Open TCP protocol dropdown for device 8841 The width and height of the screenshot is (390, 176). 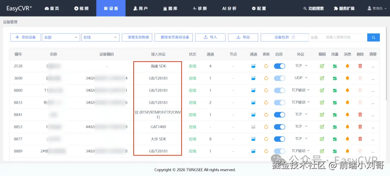pyautogui.click(x=301, y=114)
